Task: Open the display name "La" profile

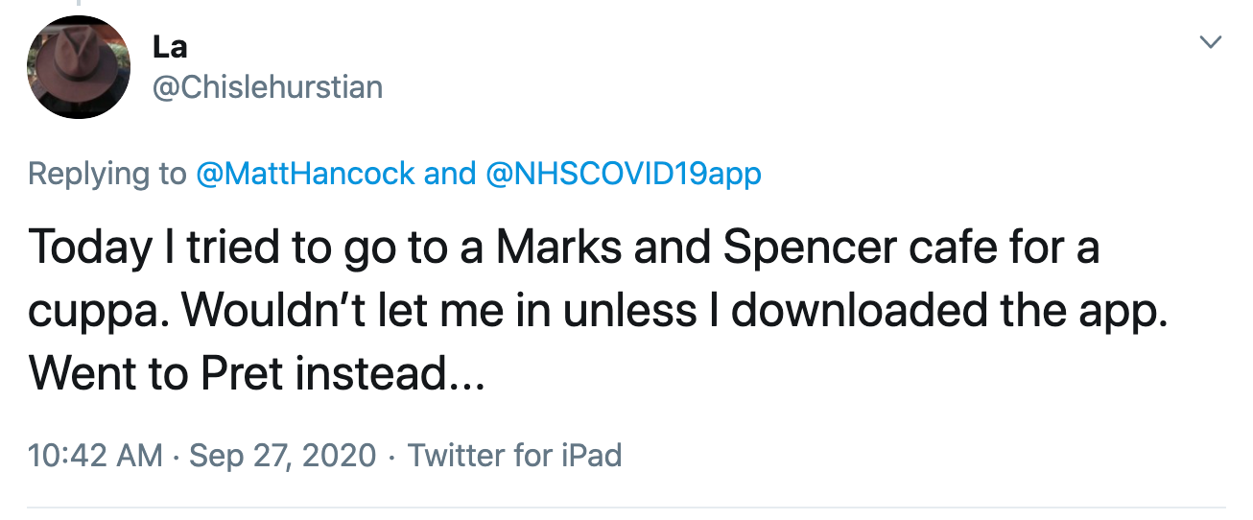Action: pyautogui.click(x=170, y=46)
